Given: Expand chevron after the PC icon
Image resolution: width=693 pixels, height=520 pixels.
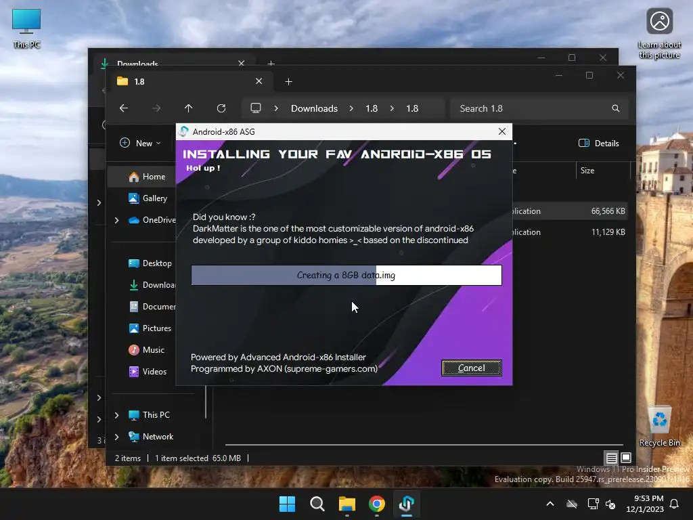Looking at the screenshot, I should click(276, 108).
